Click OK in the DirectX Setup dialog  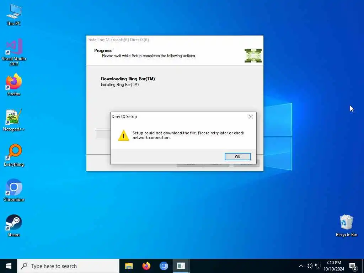(x=237, y=157)
